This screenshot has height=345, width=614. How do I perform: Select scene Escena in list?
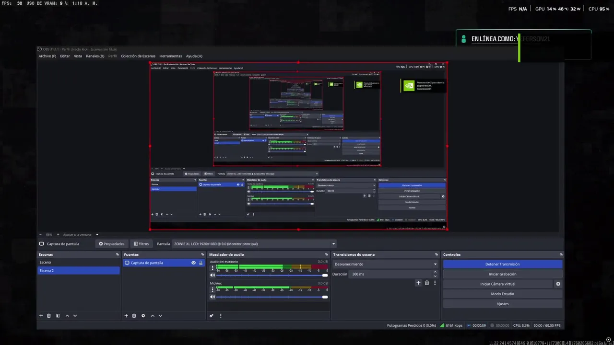coord(79,263)
